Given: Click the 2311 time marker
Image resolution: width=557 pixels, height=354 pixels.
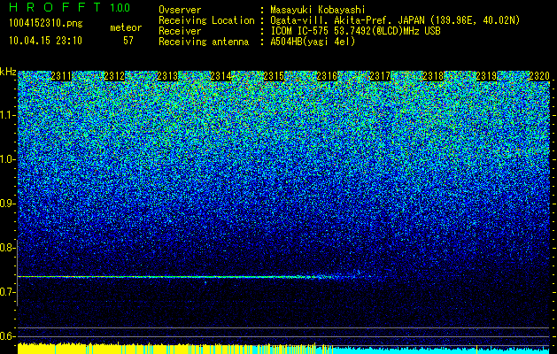Looking at the screenshot, I should (x=61, y=76).
